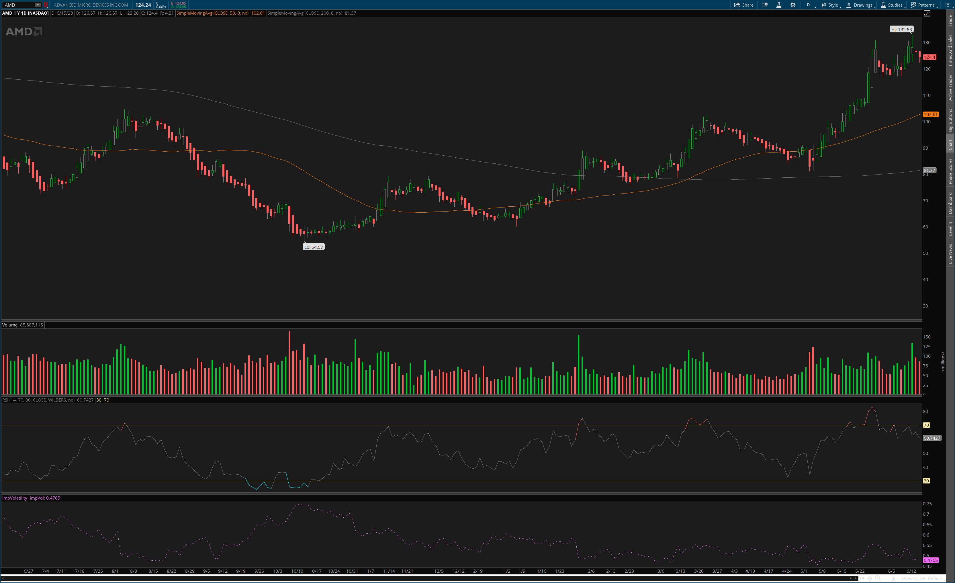The height and width of the screenshot is (583, 955).
Task: Click the SimpleMovingAvg 50 study label
Action: coord(212,13)
